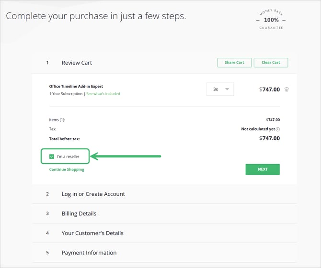Uncheck the "I'm a reseller" checkbox

(52, 156)
